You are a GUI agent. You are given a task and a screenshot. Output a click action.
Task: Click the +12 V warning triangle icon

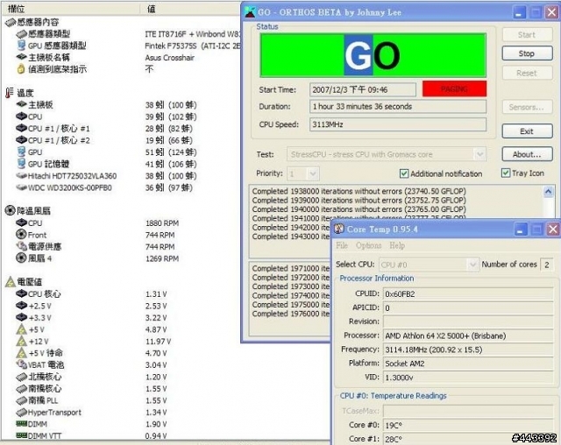tap(21, 341)
